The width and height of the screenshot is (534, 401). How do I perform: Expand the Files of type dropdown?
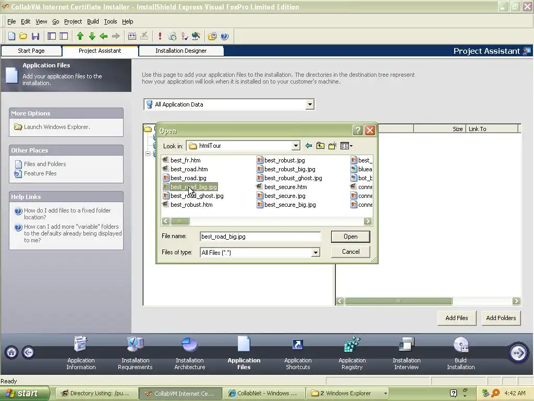tap(315, 253)
